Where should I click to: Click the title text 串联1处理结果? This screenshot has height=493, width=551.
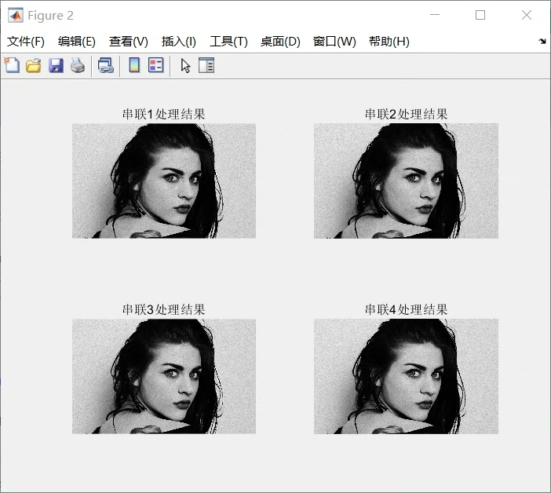(x=164, y=114)
